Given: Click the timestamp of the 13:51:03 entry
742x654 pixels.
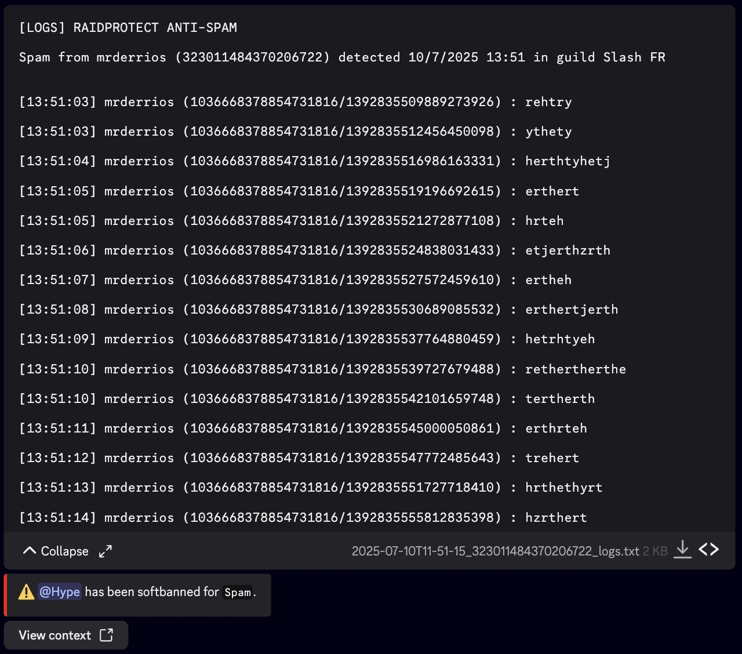Looking at the screenshot, I should click(x=57, y=101).
